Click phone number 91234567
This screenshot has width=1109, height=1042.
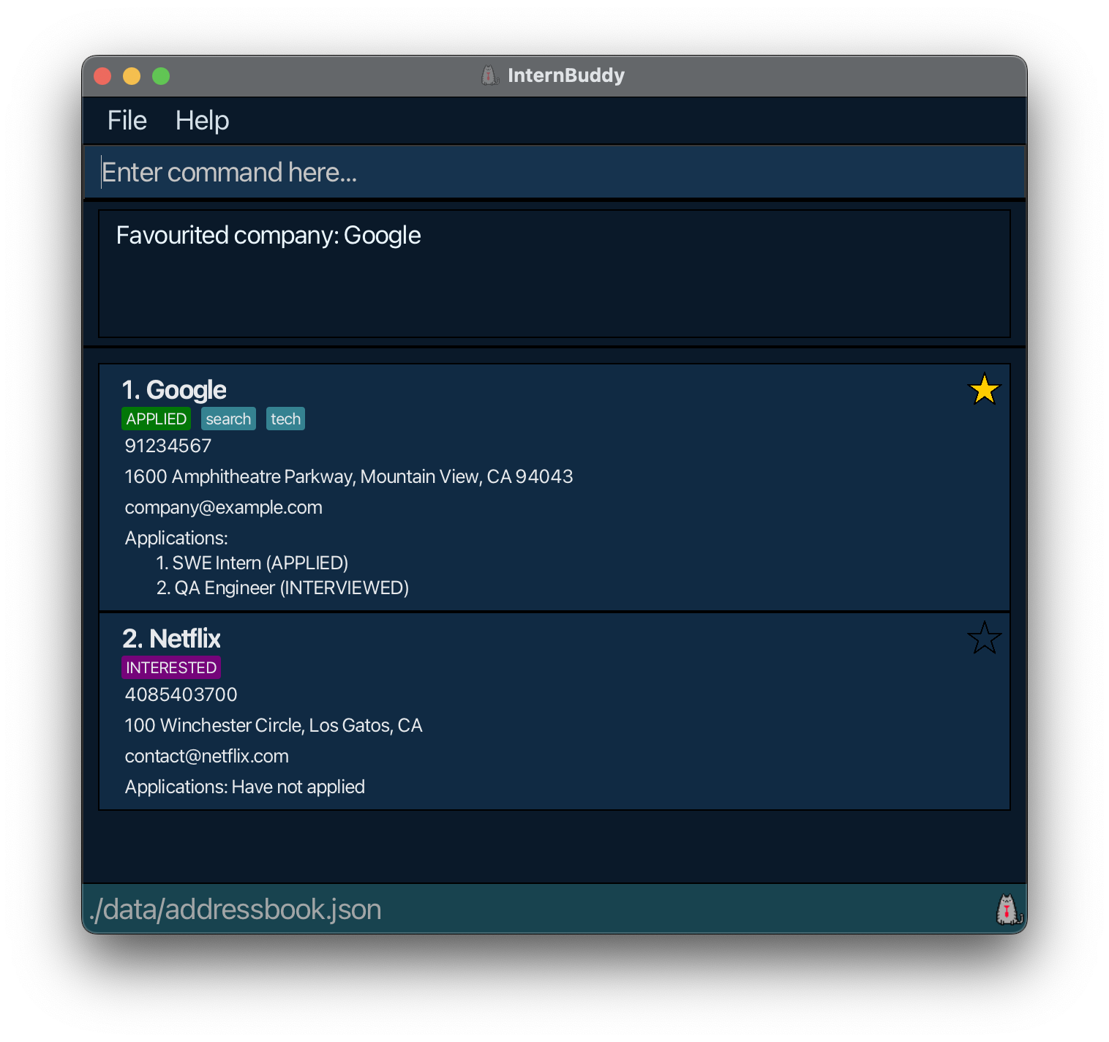[x=168, y=446]
